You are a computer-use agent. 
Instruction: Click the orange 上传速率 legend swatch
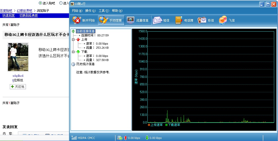coord(149,125)
